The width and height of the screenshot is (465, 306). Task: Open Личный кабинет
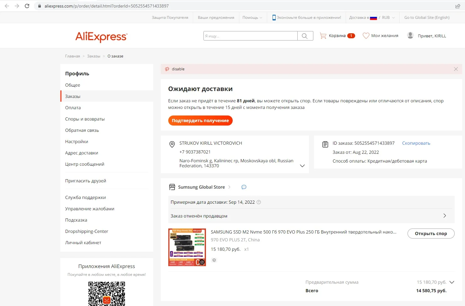[83, 243]
